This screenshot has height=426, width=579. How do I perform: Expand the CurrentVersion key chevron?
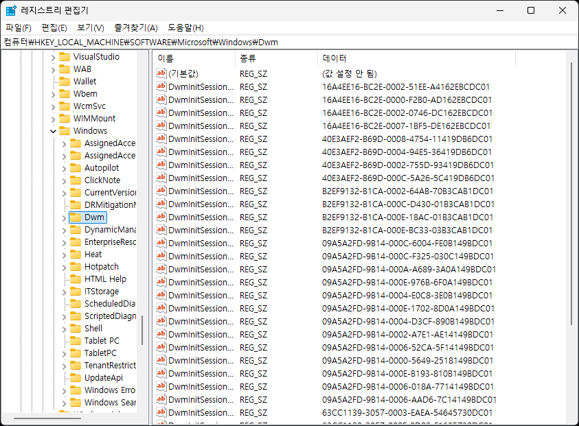pyautogui.click(x=64, y=193)
